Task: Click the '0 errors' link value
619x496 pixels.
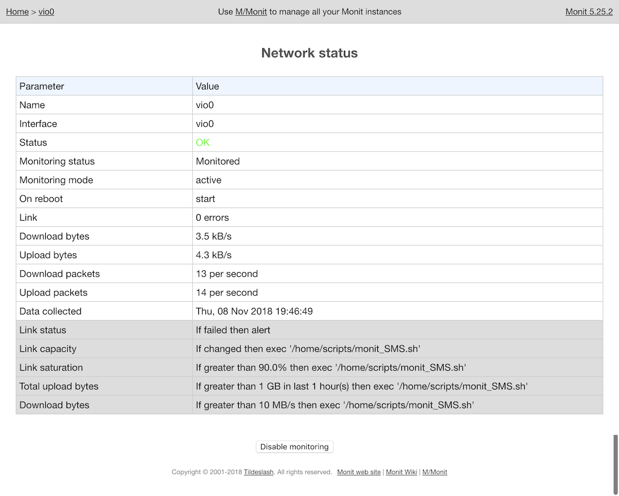Action: (x=212, y=218)
